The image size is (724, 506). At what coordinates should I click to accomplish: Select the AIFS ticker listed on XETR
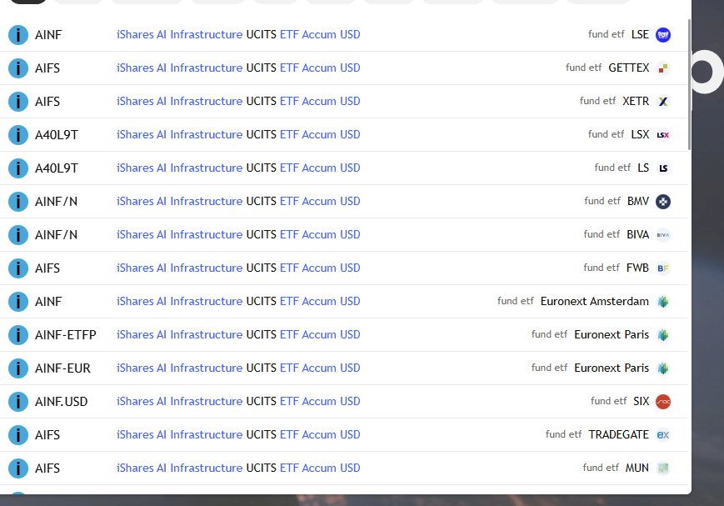pyautogui.click(x=47, y=101)
